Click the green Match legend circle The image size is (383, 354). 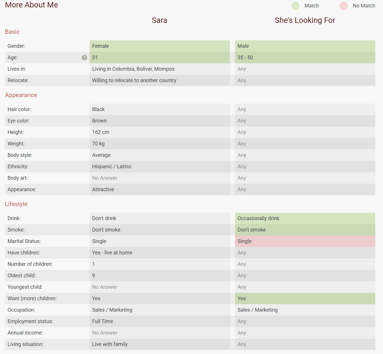tap(295, 6)
